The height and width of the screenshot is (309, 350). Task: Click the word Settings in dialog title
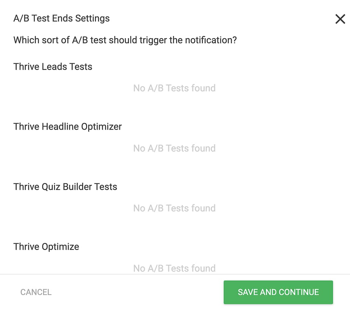tap(92, 18)
